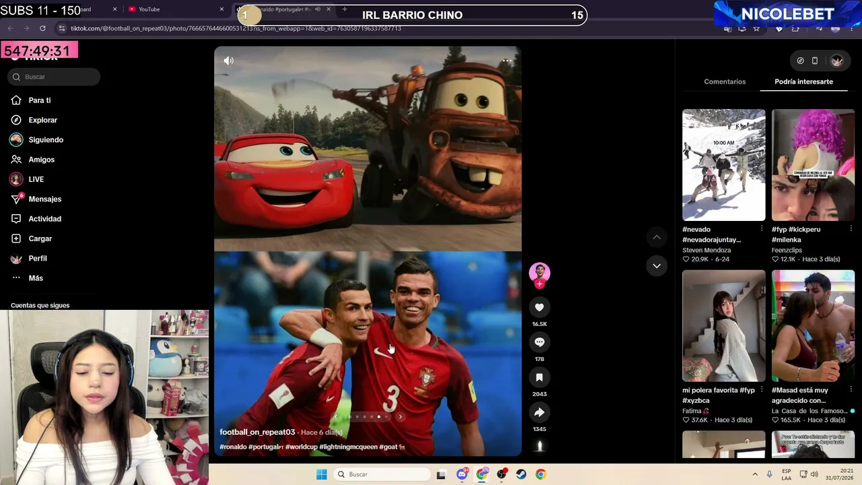Open the #fyp #kickperu video thumbnail
The width and height of the screenshot is (862, 485).
813,165
